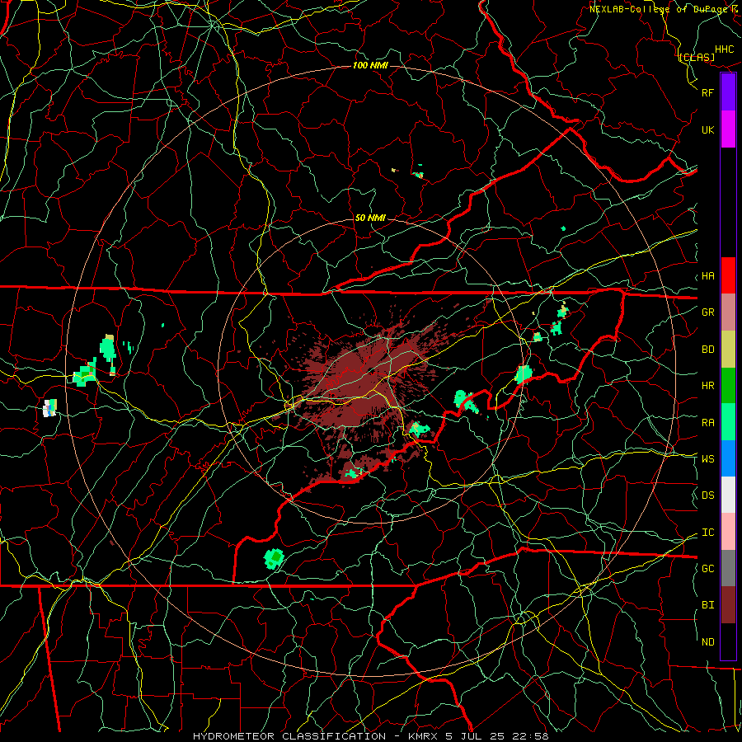This screenshot has height=742, width=742.
Task: Click the KMRX station identifier text
Action: pos(424,736)
